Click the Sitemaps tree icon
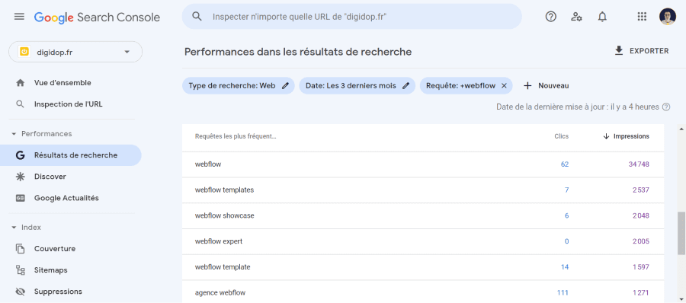Image resolution: width=686 pixels, height=303 pixels. point(20,270)
